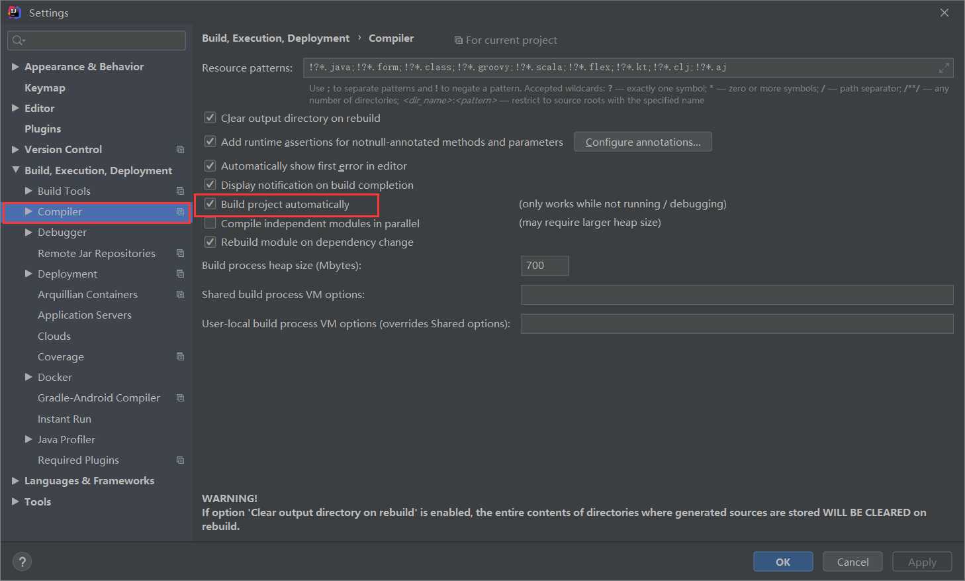Click the project-level icon next to Build Tools
965x581 pixels.
coord(180,191)
